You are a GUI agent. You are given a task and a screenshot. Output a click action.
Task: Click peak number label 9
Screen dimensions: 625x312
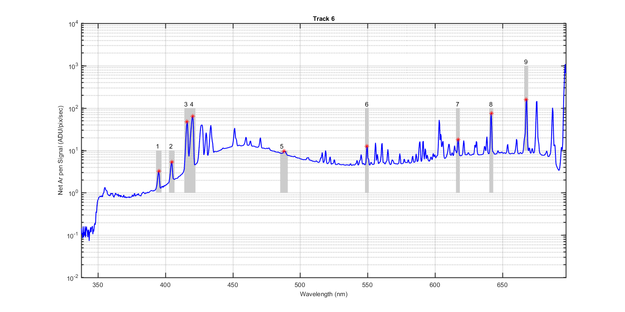(x=526, y=62)
